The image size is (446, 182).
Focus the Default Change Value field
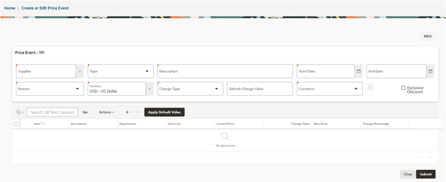[x=260, y=89]
